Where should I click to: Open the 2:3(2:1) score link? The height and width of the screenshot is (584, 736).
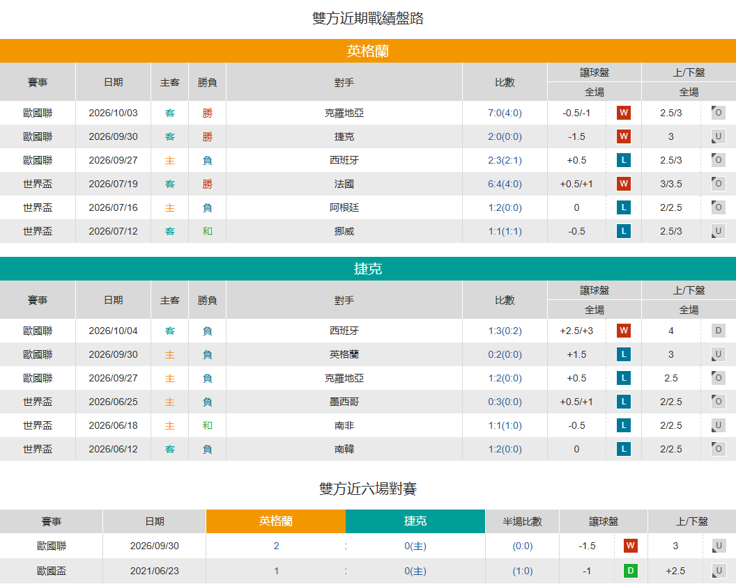[x=505, y=160]
